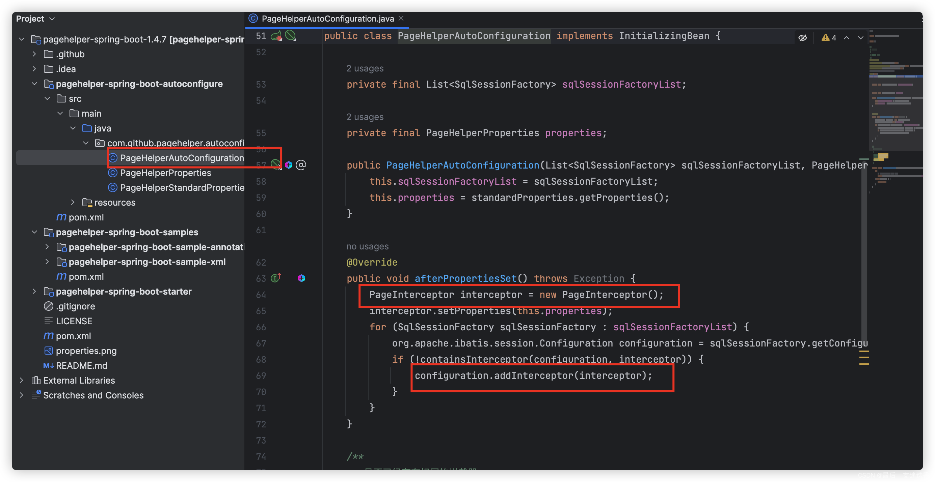Expand the External Libraries node

(x=21, y=380)
